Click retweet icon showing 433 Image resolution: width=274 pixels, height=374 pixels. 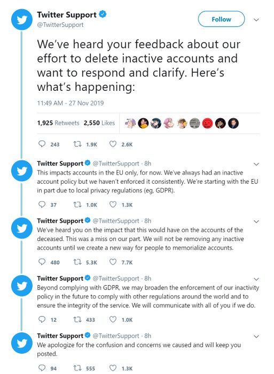tap(77, 319)
